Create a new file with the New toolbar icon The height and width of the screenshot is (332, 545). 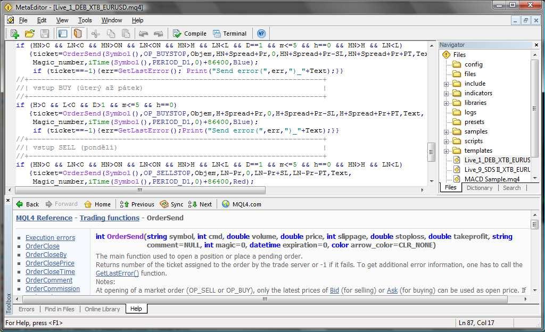(14, 34)
